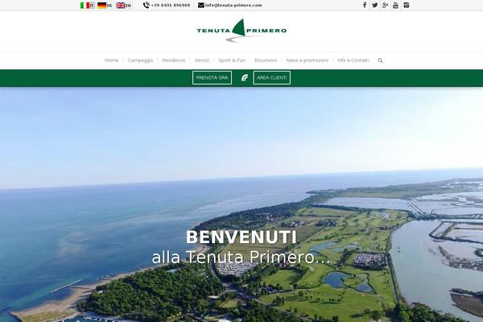Open the Instagram social icon
Viewport: 483px width, 322px height.
(x=407, y=5)
